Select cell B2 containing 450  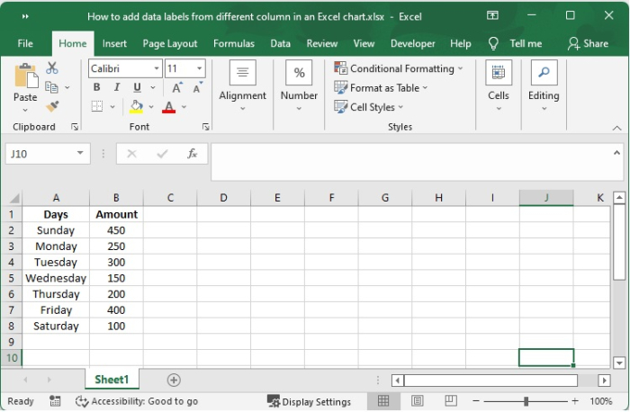click(116, 230)
